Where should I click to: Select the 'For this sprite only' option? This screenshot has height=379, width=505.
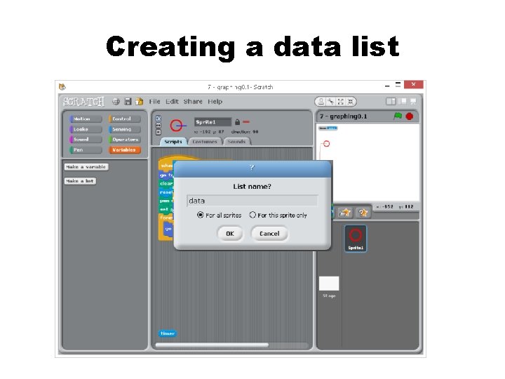[252, 215]
